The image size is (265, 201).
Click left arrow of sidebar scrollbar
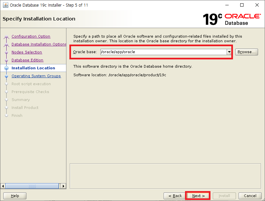point(3,186)
